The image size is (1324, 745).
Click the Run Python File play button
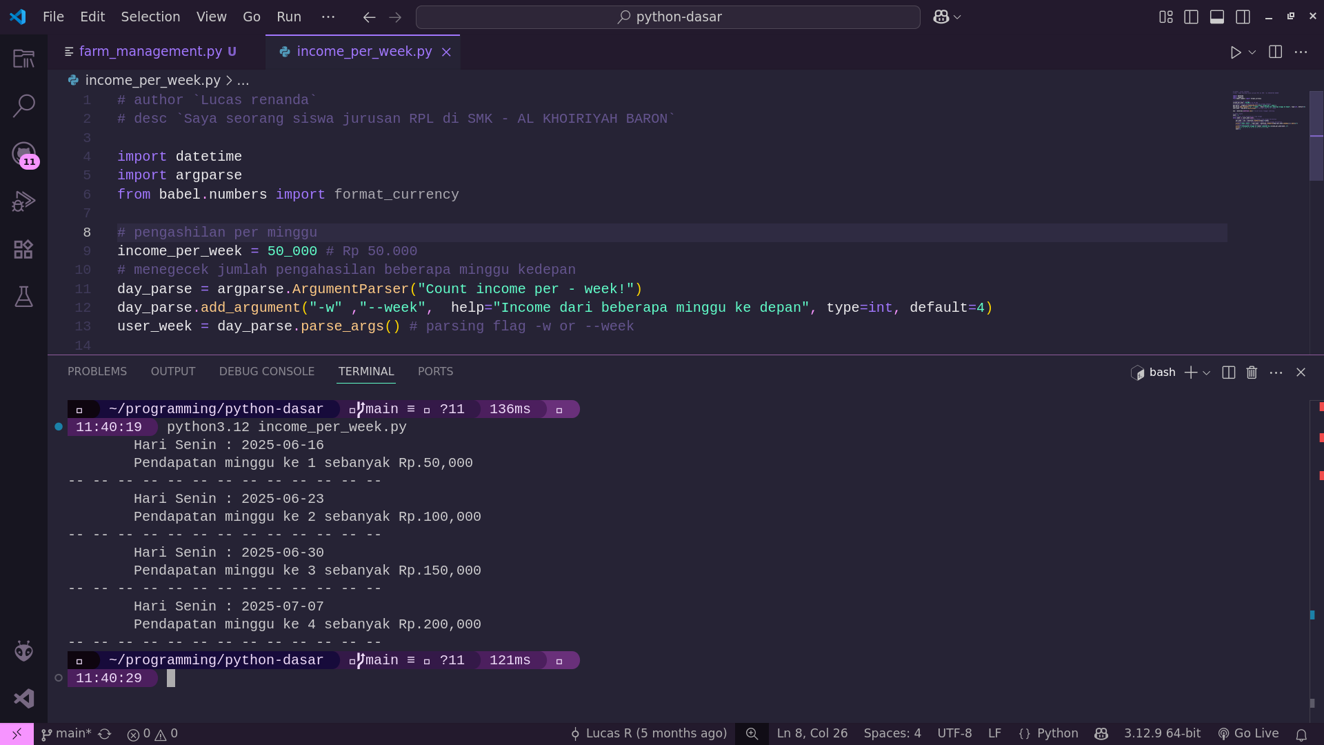1235,52
